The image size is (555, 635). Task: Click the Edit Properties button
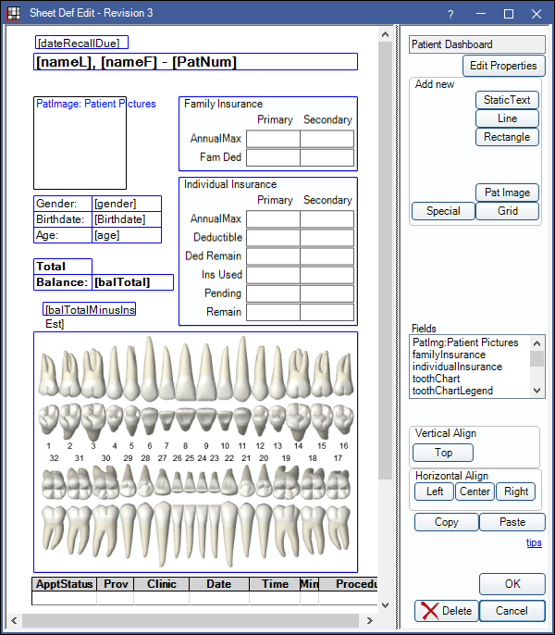(503, 66)
